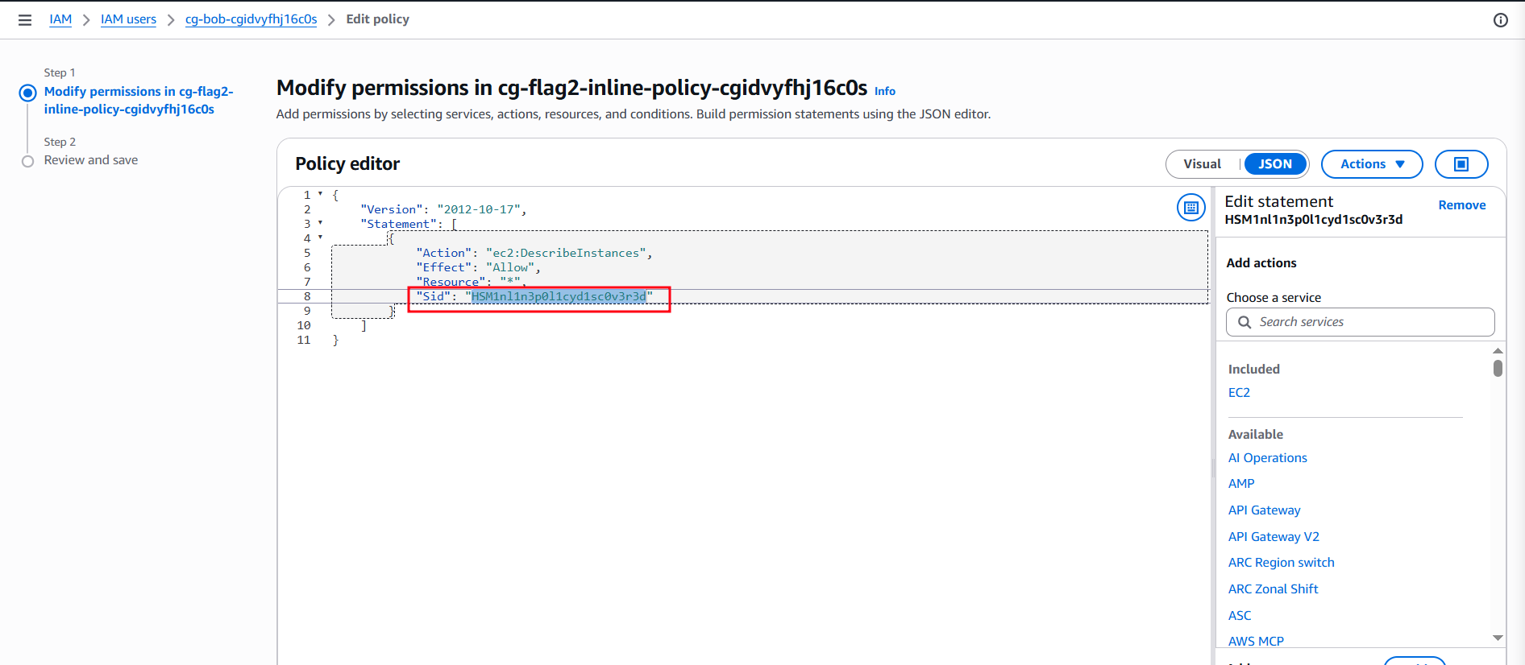Image resolution: width=1525 pixels, height=665 pixels.
Task: Switch policy editor to Visual mode
Action: click(1202, 164)
